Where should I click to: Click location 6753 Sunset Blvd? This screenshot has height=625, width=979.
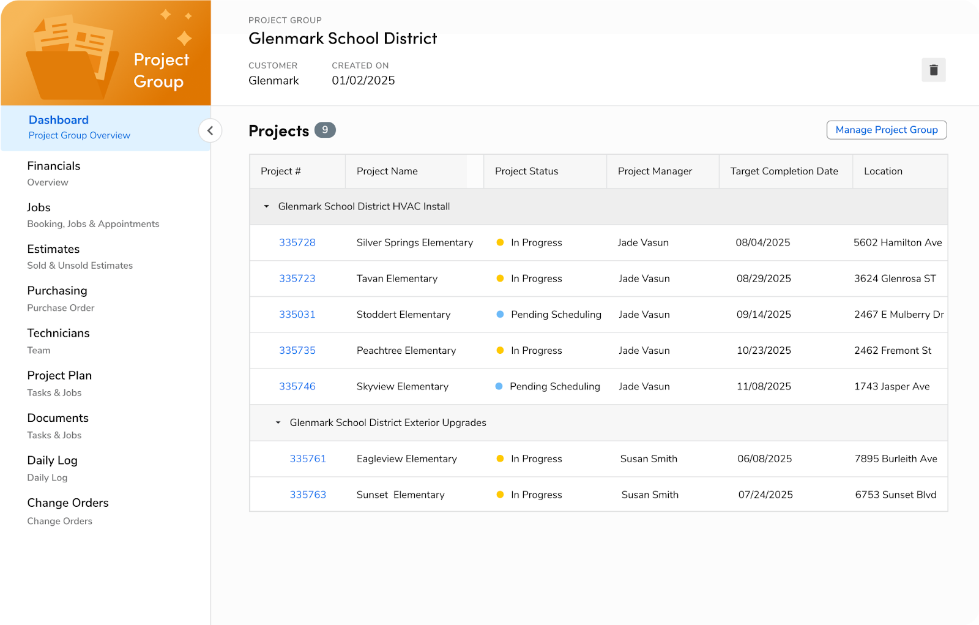896,495
